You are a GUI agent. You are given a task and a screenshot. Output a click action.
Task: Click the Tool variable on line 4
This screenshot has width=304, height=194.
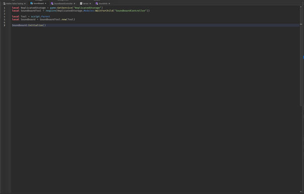pyautogui.click(x=24, y=16)
